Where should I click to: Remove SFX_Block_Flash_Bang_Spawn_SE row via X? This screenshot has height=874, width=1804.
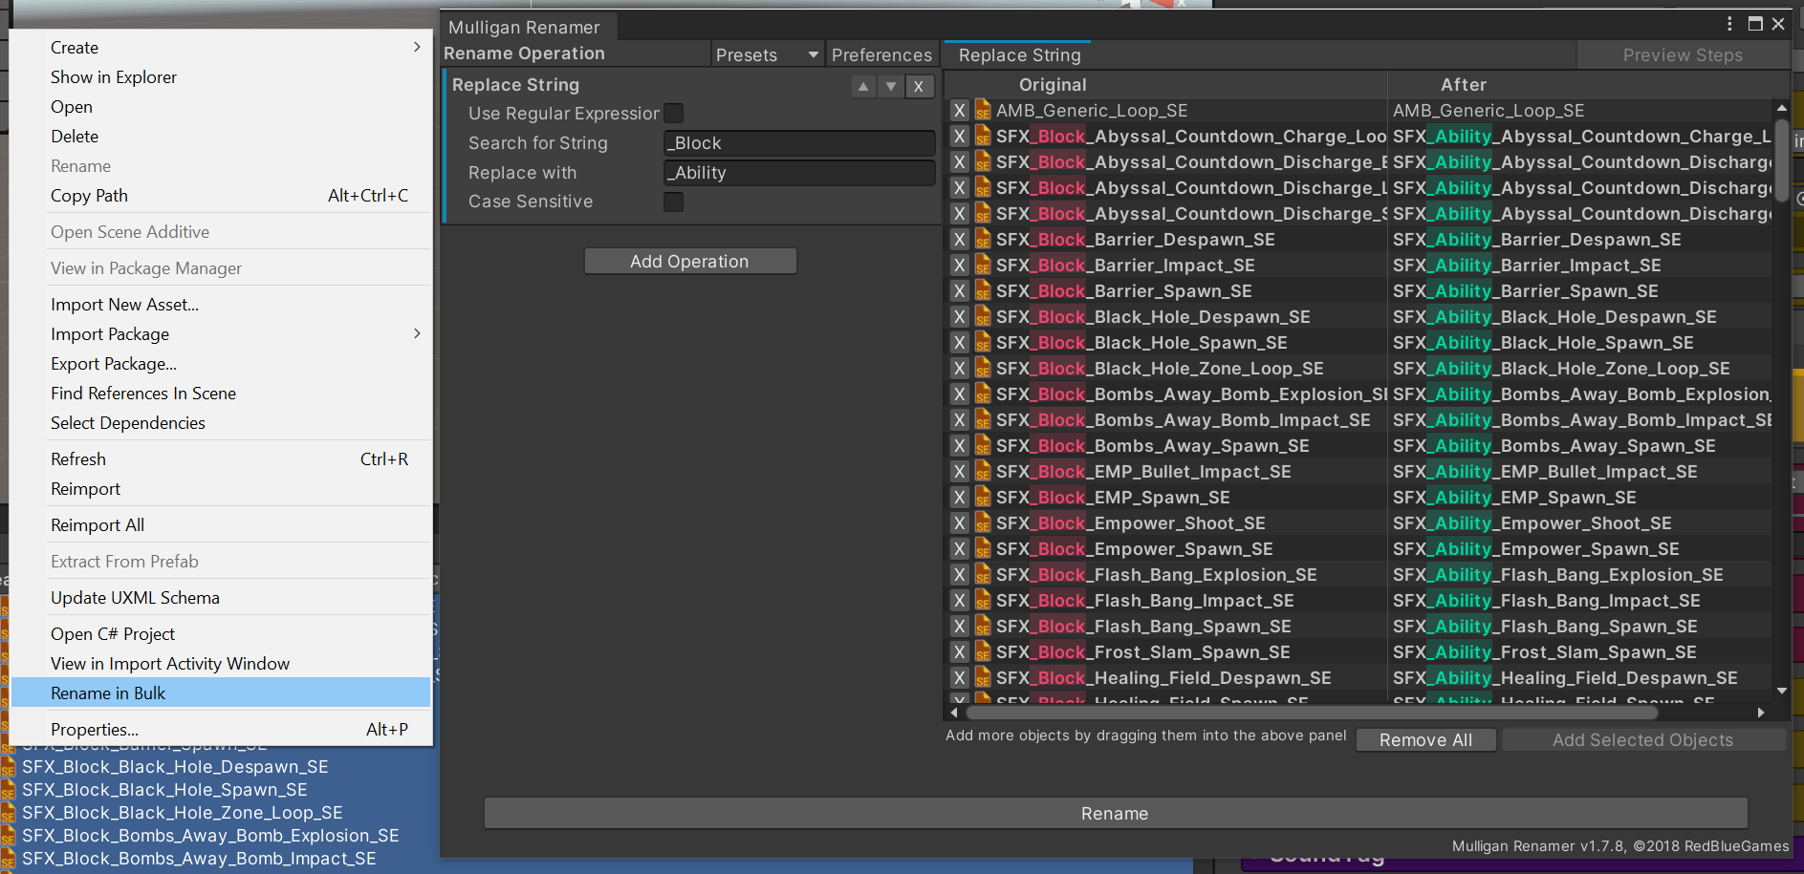(959, 627)
